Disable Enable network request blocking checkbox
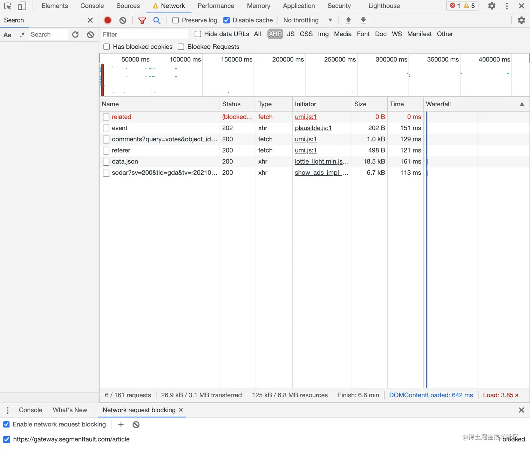The height and width of the screenshot is (452, 530). coord(7,424)
